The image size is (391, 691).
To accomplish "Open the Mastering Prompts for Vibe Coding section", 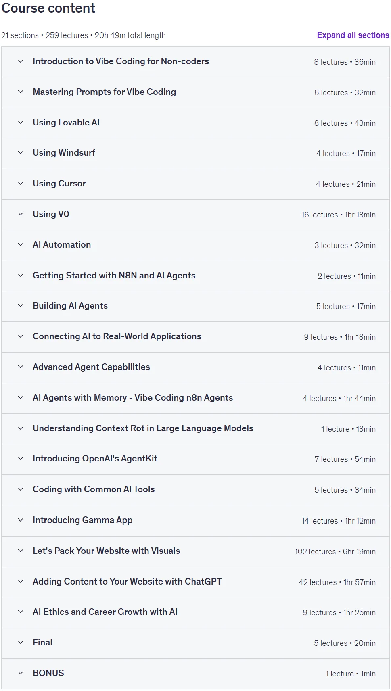I will point(195,92).
